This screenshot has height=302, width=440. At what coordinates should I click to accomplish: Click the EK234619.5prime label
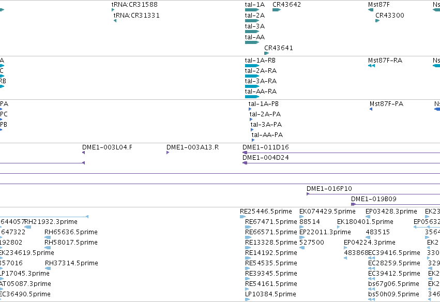pyautogui.click(x=27, y=253)
